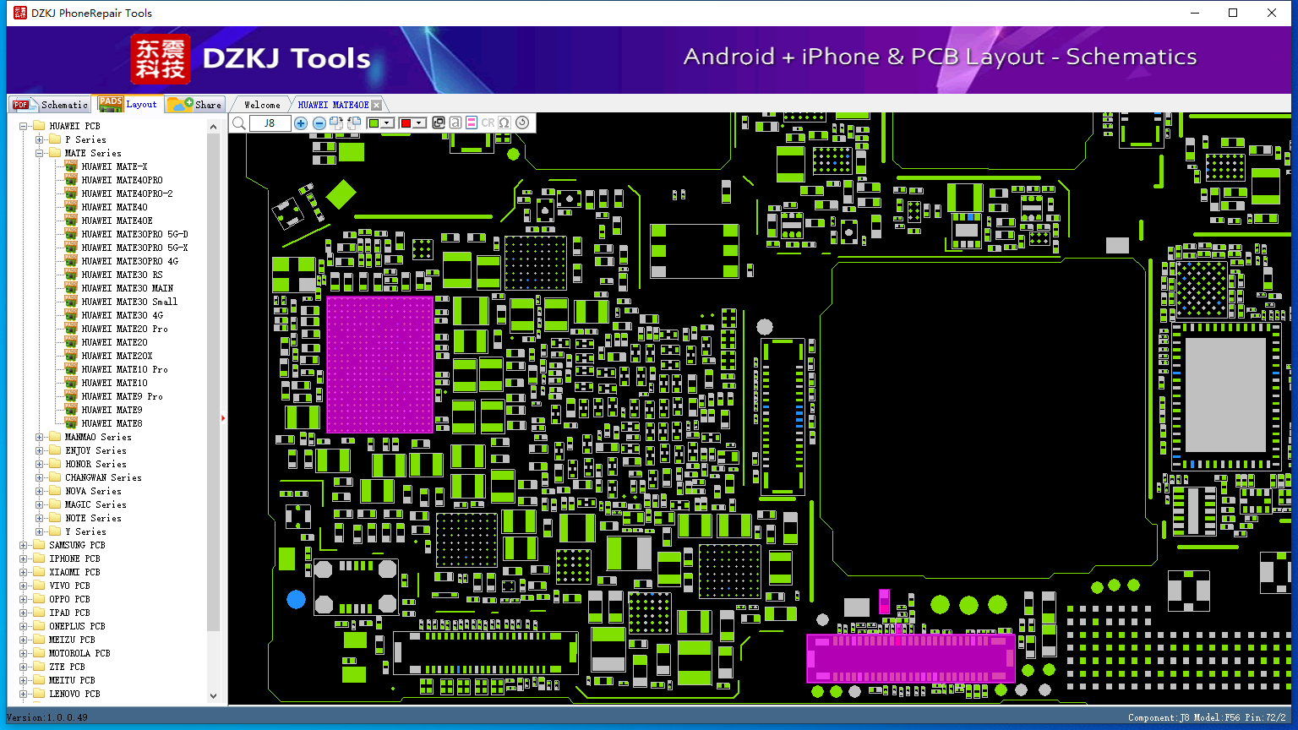Switch to the Welcome document tab
Viewport: 1298px width, 730px height.
click(x=262, y=105)
